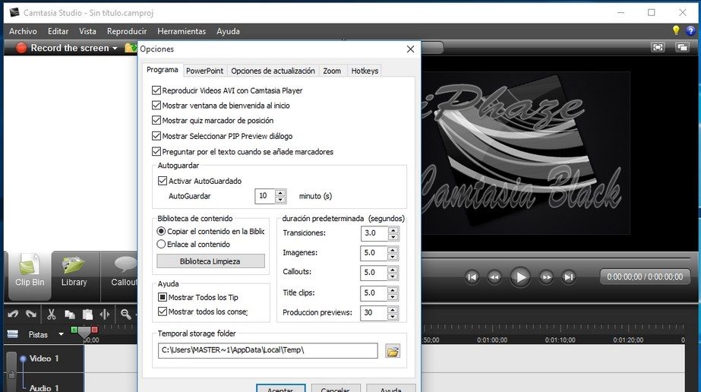The height and width of the screenshot is (392, 701).
Task: Decrease Title clips duration spinner
Action: click(x=393, y=297)
